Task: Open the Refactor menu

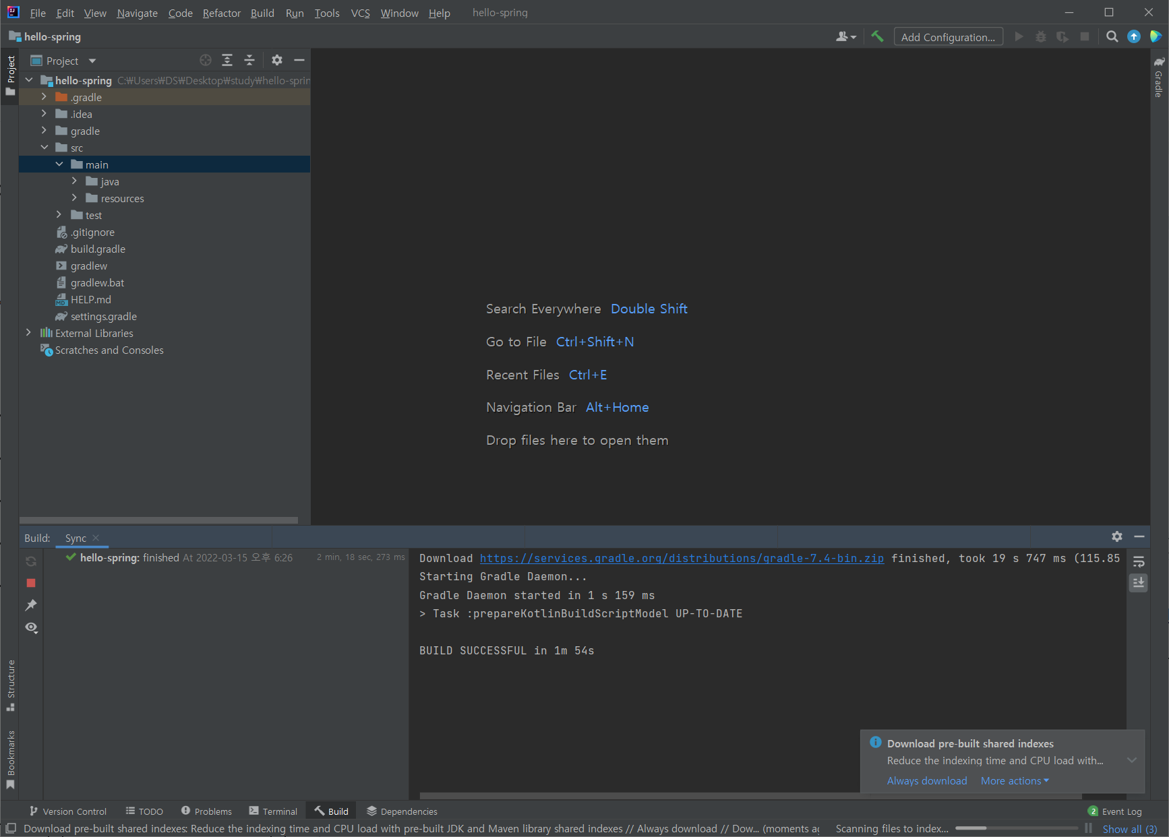Action: (x=221, y=13)
